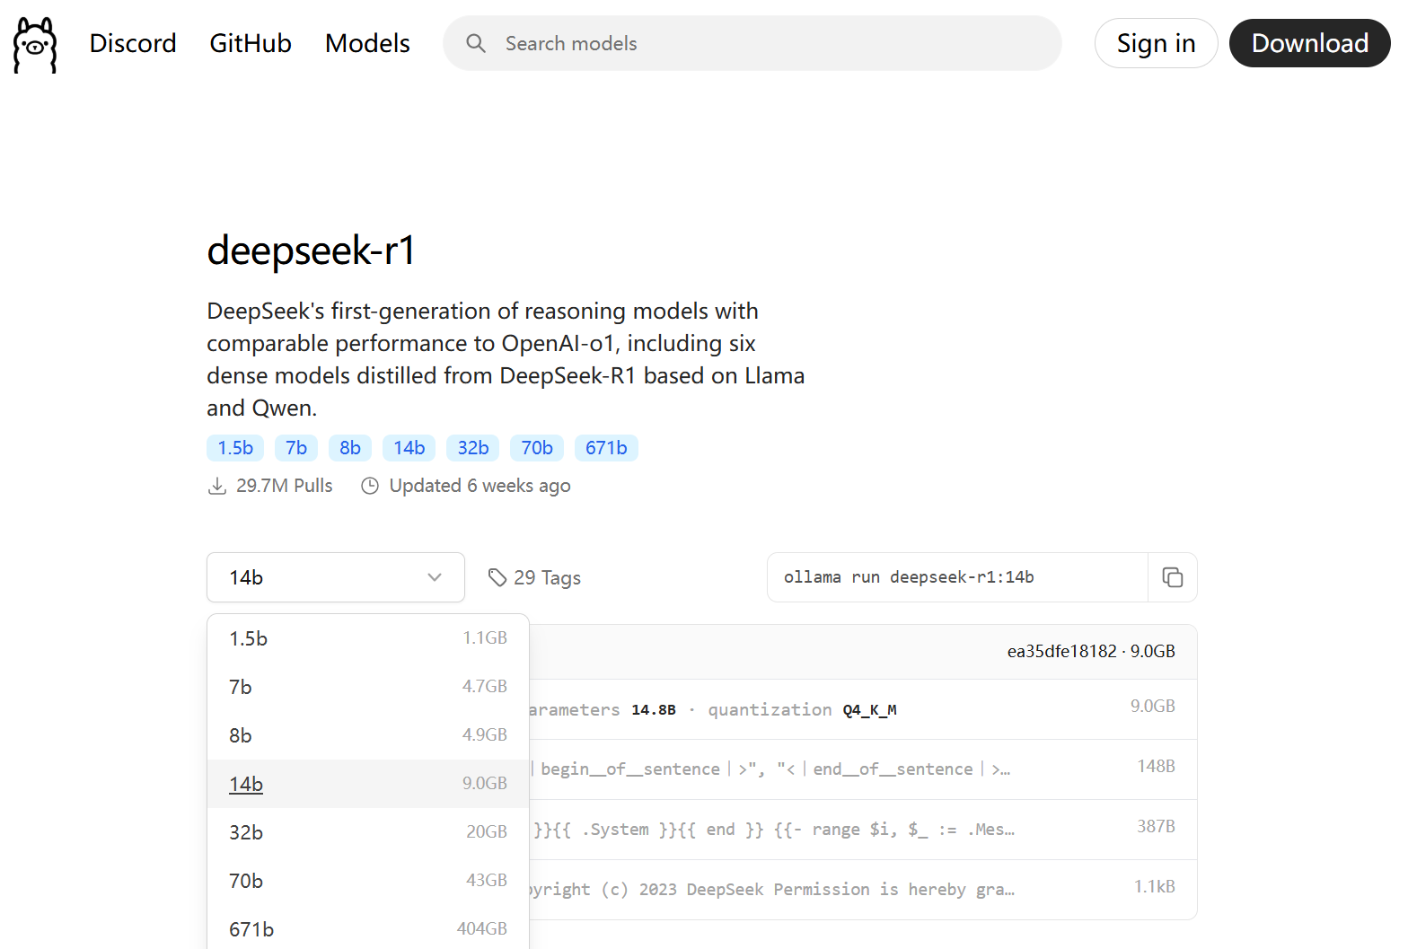Open the Discord link

133,43
